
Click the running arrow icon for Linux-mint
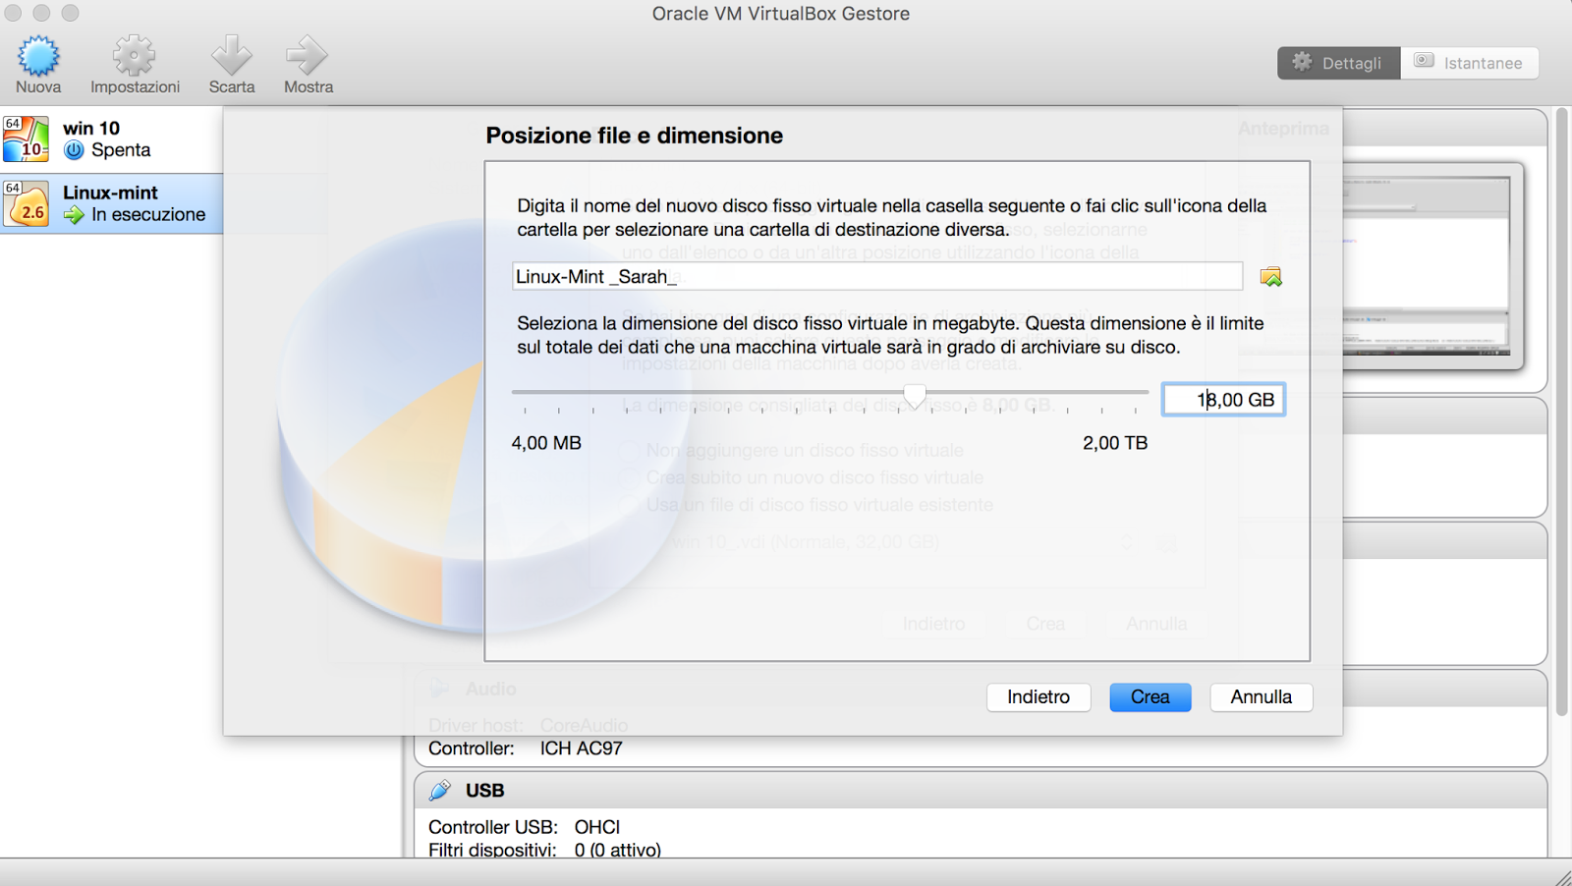click(74, 215)
